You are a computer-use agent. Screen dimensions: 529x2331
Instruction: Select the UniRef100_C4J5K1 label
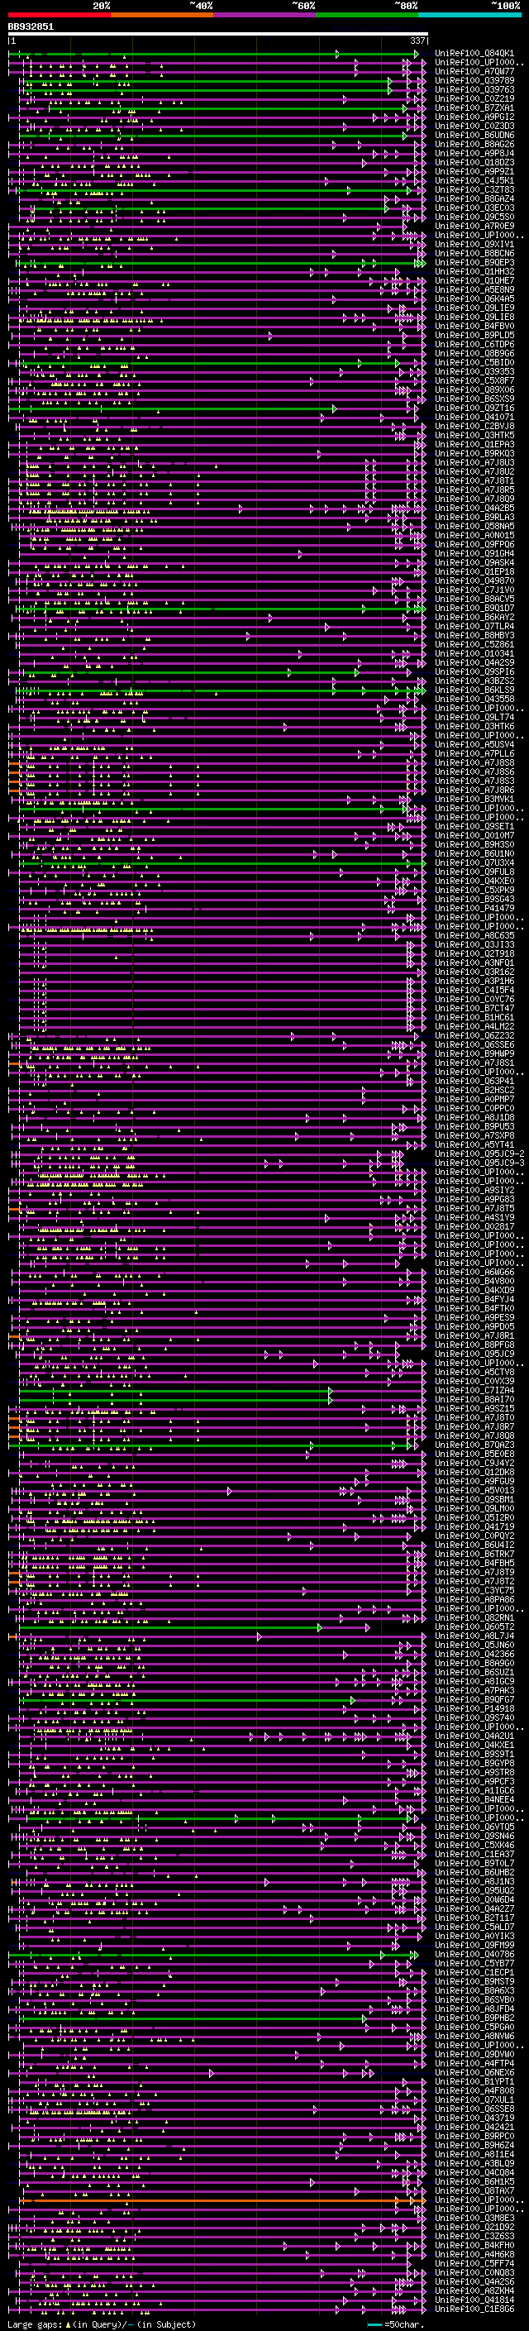[474, 180]
